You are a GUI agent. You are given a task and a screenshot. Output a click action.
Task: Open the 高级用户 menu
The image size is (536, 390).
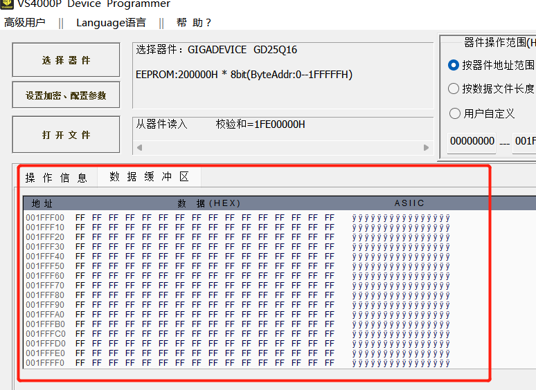click(x=24, y=23)
